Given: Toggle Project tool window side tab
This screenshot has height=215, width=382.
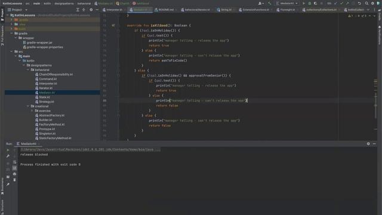Looking at the screenshot, I should point(2,14).
